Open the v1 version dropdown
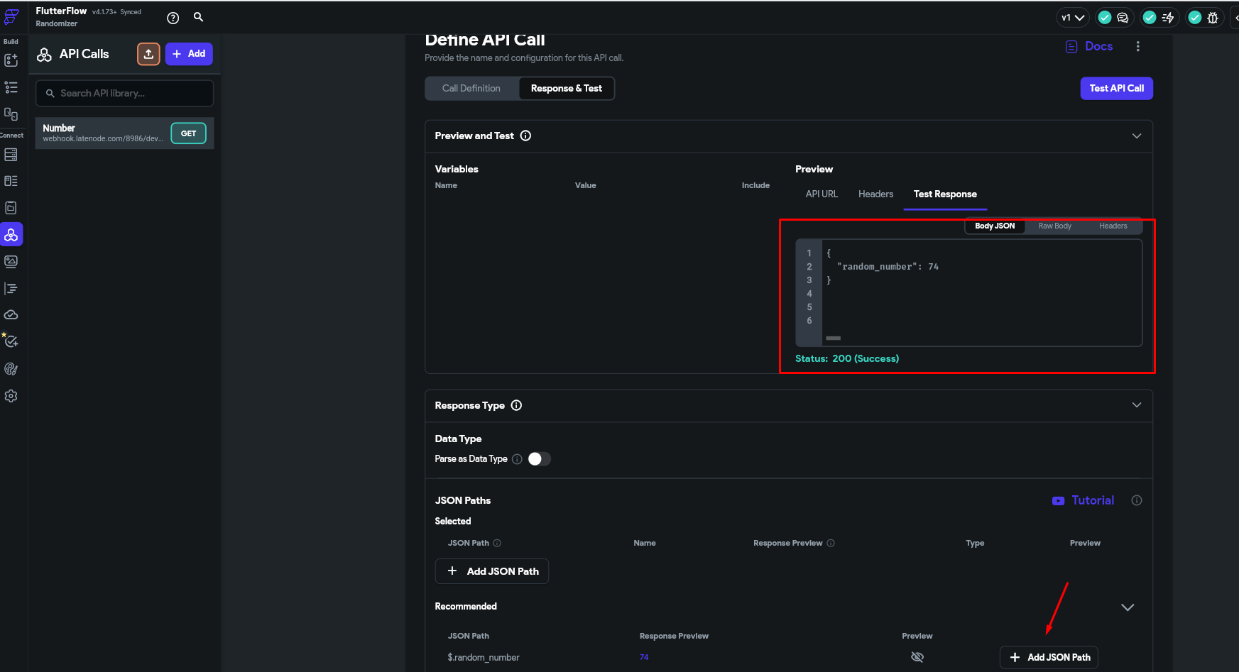Viewport: 1239px width, 672px height. tap(1072, 18)
